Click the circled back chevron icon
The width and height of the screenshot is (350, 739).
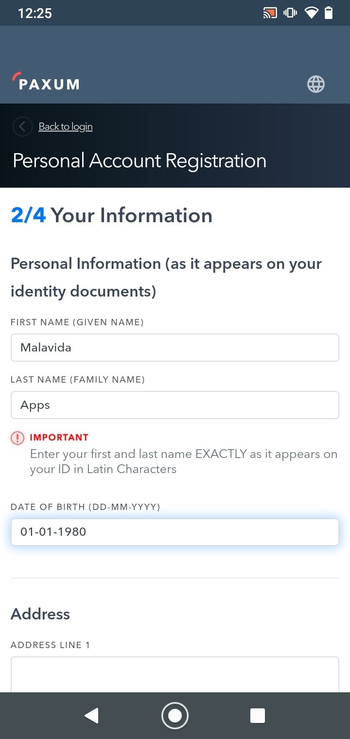point(22,126)
